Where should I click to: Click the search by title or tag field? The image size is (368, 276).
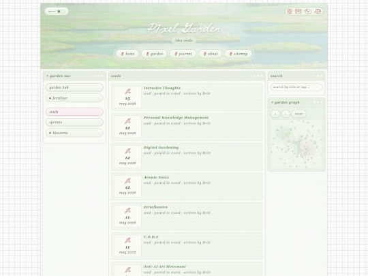296,87
